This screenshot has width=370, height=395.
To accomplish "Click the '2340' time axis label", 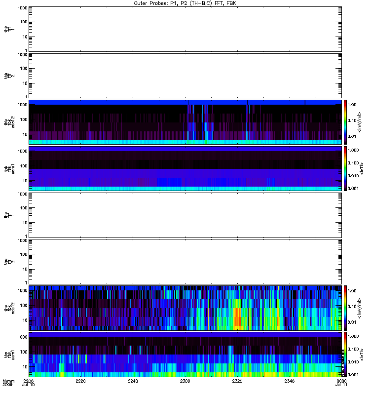I will tap(290, 381).
